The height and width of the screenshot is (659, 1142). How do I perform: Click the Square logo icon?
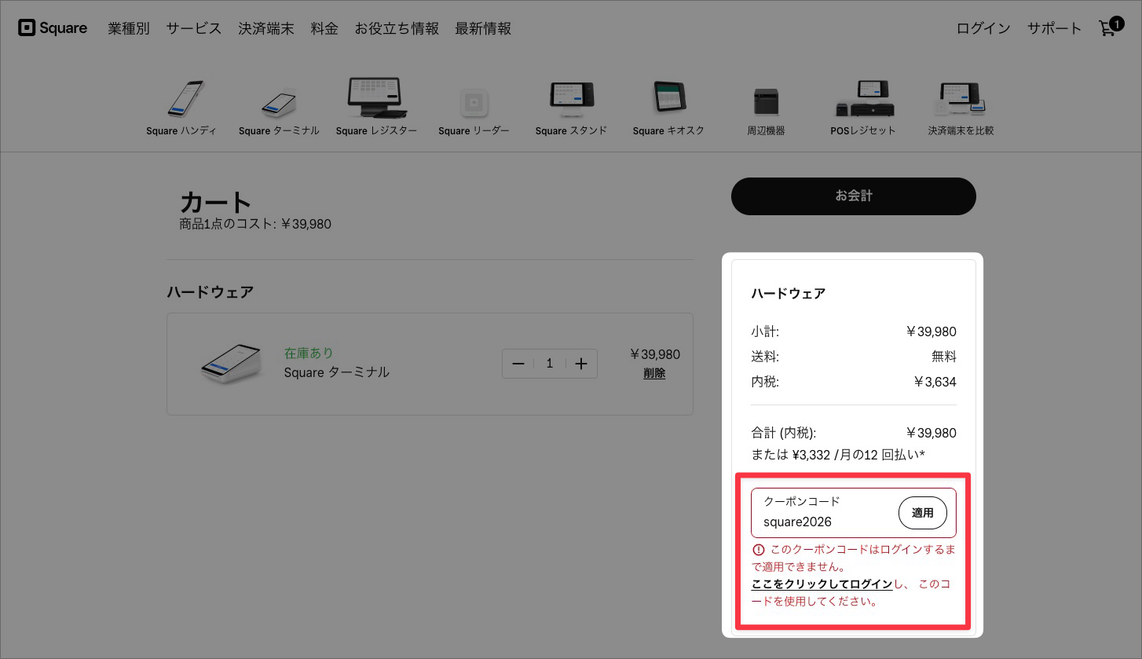pyautogui.click(x=27, y=27)
